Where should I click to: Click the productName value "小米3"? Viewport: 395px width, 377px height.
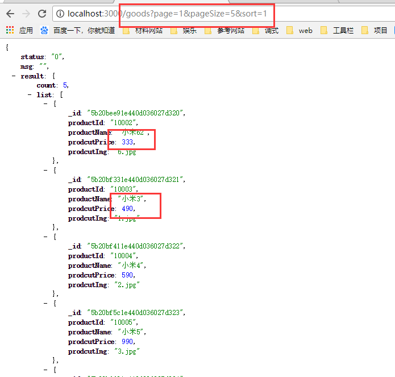tap(131, 199)
